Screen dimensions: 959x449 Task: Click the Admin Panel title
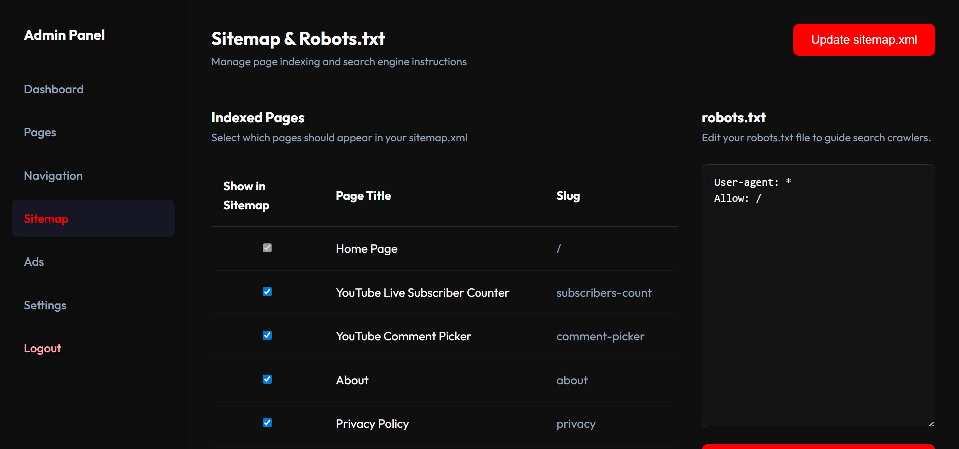click(x=64, y=35)
